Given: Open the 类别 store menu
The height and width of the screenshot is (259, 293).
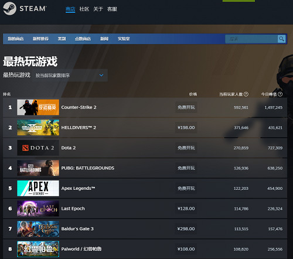Looking at the screenshot, I should [62, 39].
